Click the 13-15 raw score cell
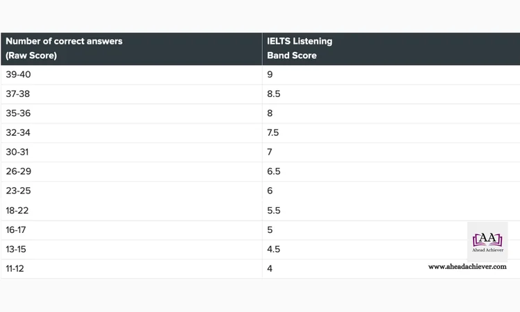 131,250
